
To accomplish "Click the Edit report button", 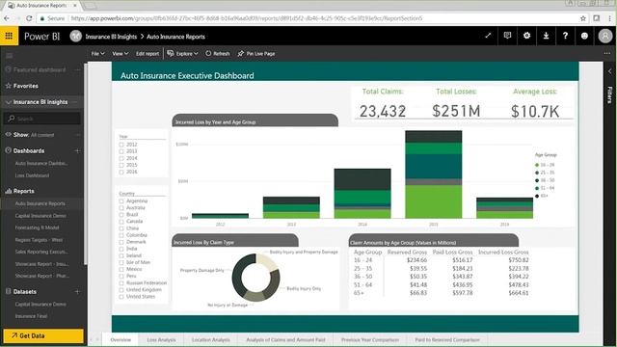I will [x=148, y=54].
